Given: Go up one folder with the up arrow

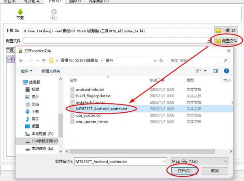Looking at the screenshot, I should (x=44, y=60).
